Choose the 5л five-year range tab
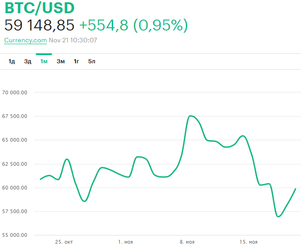This screenshot has height=250, width=301. (92, 61)
